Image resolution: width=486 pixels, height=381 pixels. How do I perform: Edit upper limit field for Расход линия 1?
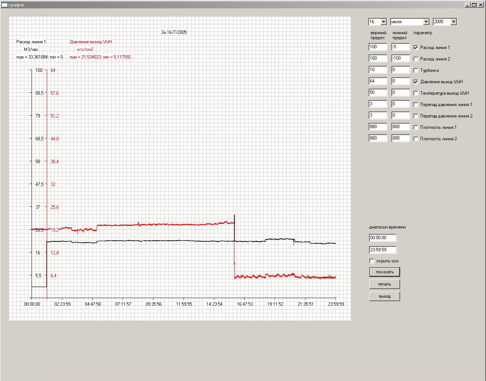pyautogui.click(x=378, y=47)
